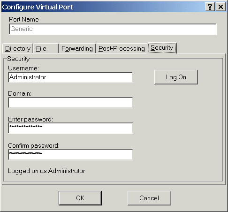This screenshot has width=228, height=212.
Task: Click the Username: label
Action: tap(23, 68)
